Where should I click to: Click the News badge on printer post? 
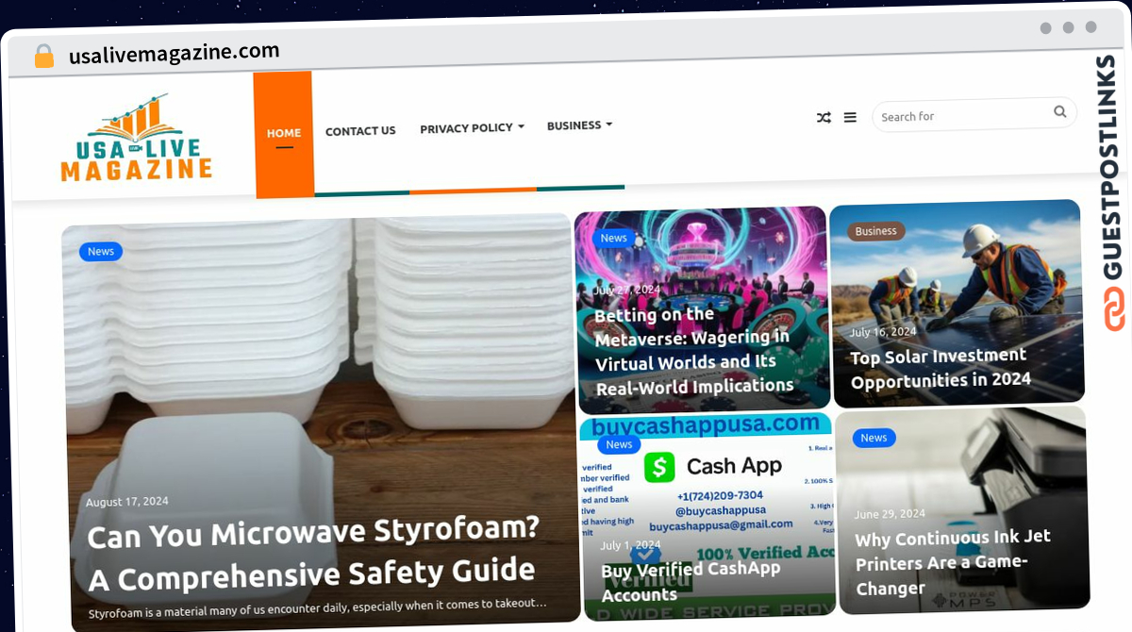coord(874,438)
